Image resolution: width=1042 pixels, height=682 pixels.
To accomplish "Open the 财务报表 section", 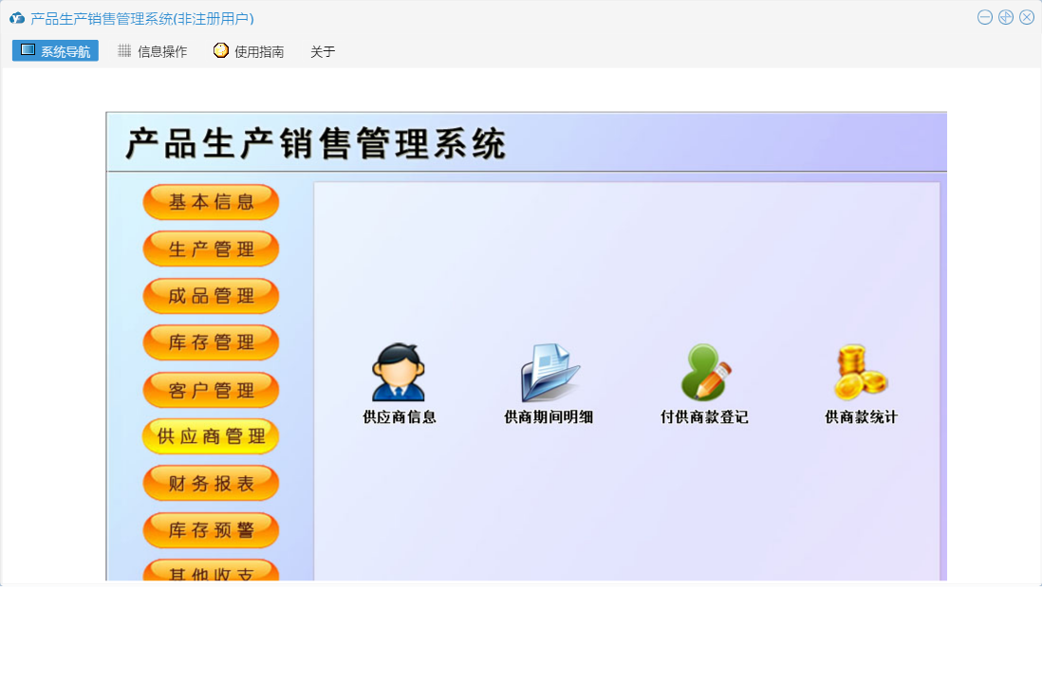I will point(211,484).
